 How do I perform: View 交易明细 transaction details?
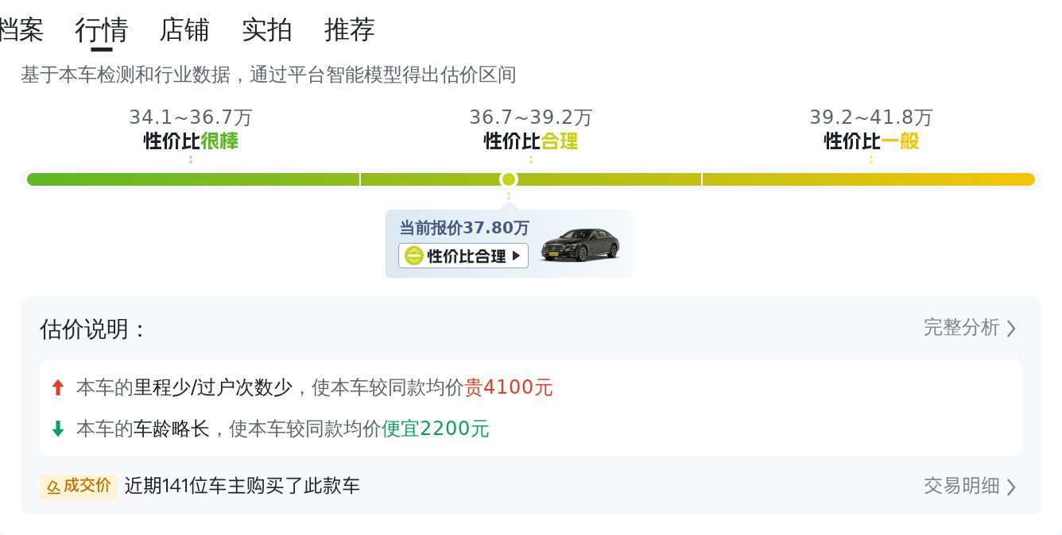tap(961, 485)
